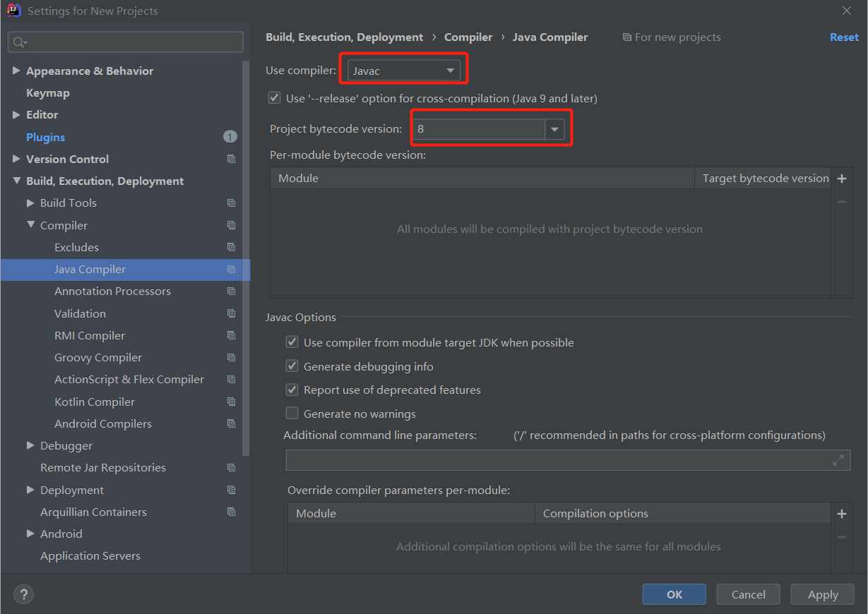Click project-level icon beside Kotlin Compiler
The width and height of the screenshot is (868, 614).
[231, 402]
